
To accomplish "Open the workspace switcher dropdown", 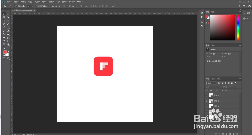I will 245,6.
